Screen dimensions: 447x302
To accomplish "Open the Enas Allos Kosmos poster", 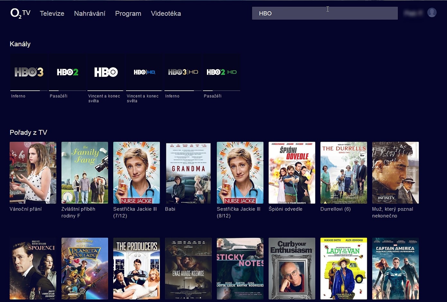I will click(188, 269).
